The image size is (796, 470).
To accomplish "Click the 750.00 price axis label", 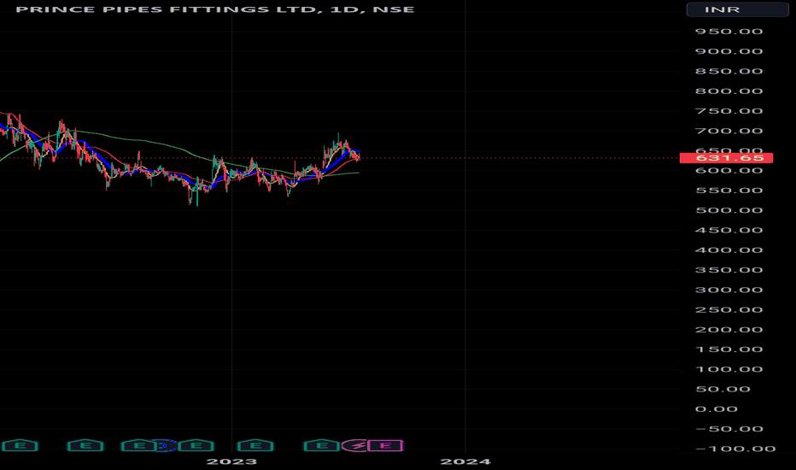I will [729, 111].
